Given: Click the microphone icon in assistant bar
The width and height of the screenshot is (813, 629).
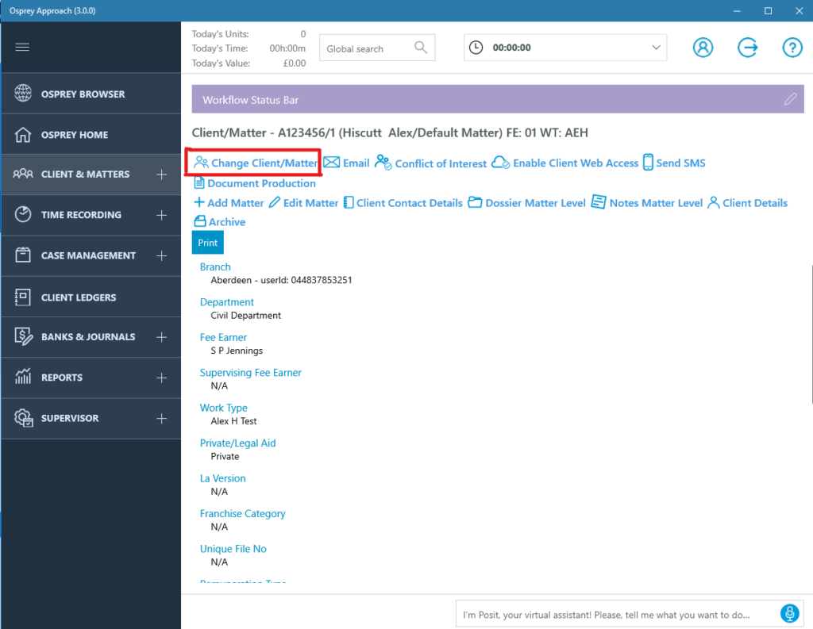Looking at the screenshot, I should pyautogui.click(x=789, y=614).
